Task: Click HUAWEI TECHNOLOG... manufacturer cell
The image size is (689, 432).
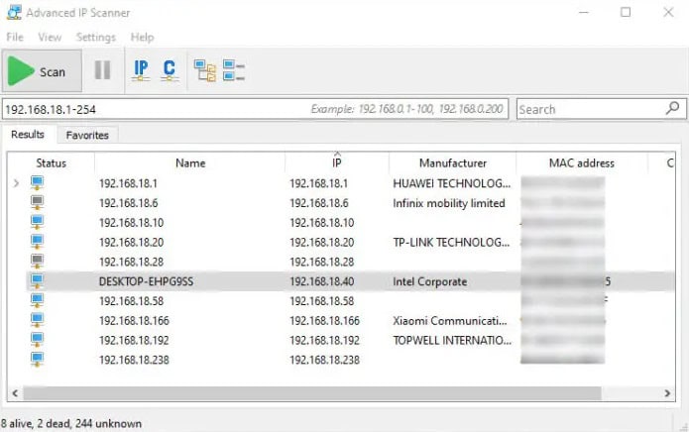Action: click(452, 183)
